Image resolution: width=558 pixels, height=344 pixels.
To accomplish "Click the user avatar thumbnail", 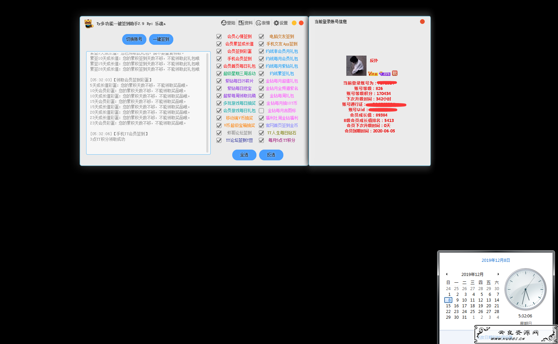I will [x=356, y=66].
